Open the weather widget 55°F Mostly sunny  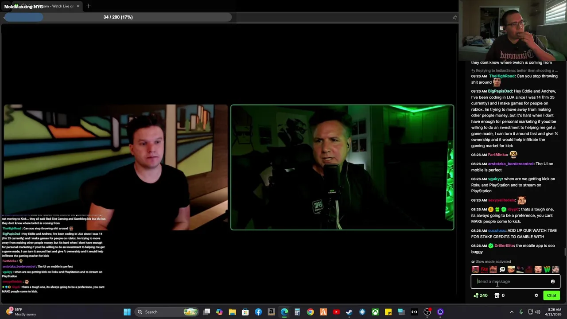21,312
